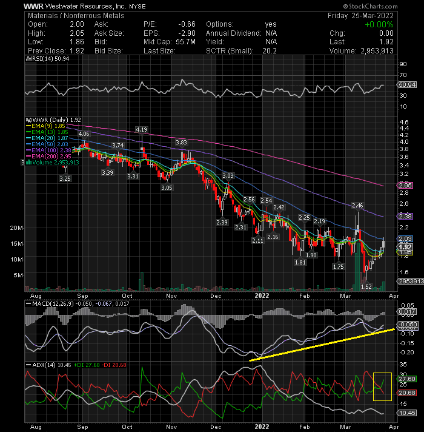Click the P/E value -0.66

tap(187, 24)
